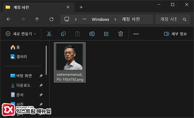Open 바탕 화면 quick access folder
The image size is (194, 118).
[21, 76]
